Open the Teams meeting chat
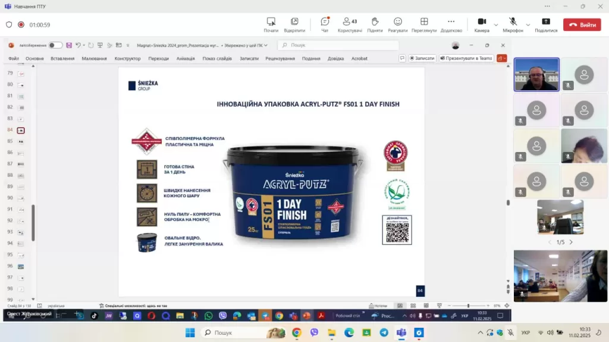Viewport: 609px width, 342px height. [x=325, y=24]
